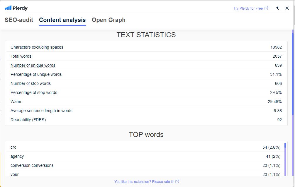Select the TOP words heading

pyautogui.click(x=146, y=135)
